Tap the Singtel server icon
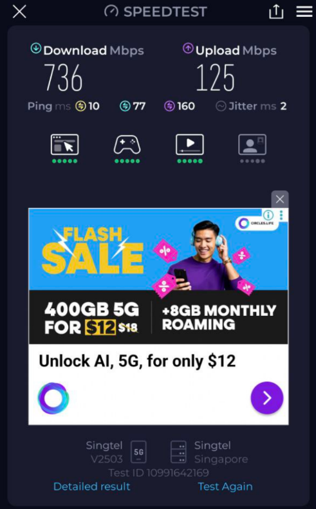 pyautogui.click(x=178, y=452)
